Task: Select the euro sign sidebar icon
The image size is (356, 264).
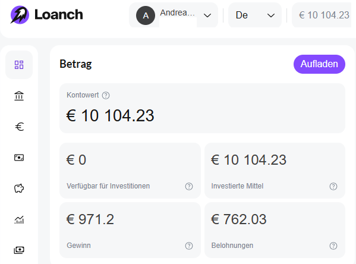Action: tap(20, 127)
